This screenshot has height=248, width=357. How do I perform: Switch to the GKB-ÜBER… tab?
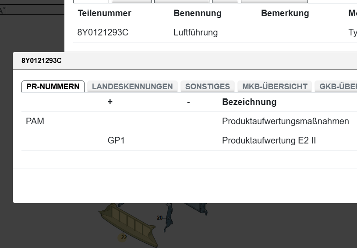pos(337,86)
